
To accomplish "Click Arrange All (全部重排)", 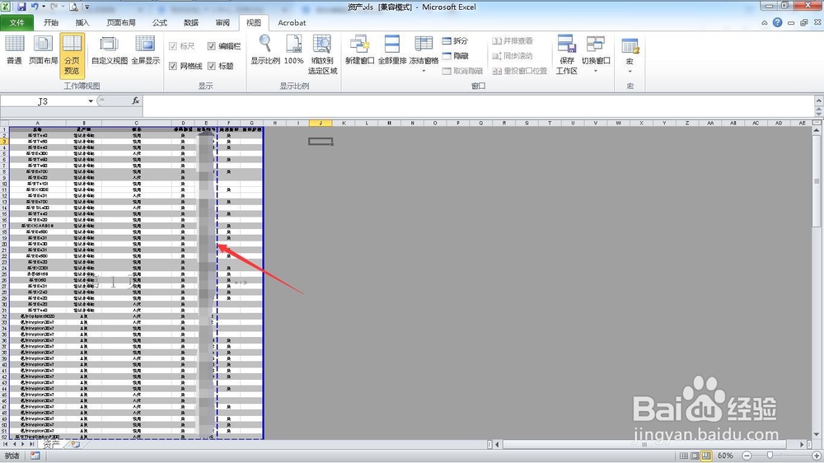I will tap(392, 50).
